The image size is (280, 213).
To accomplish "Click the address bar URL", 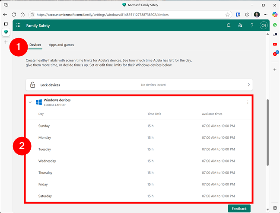I will [x=102, y=15].
